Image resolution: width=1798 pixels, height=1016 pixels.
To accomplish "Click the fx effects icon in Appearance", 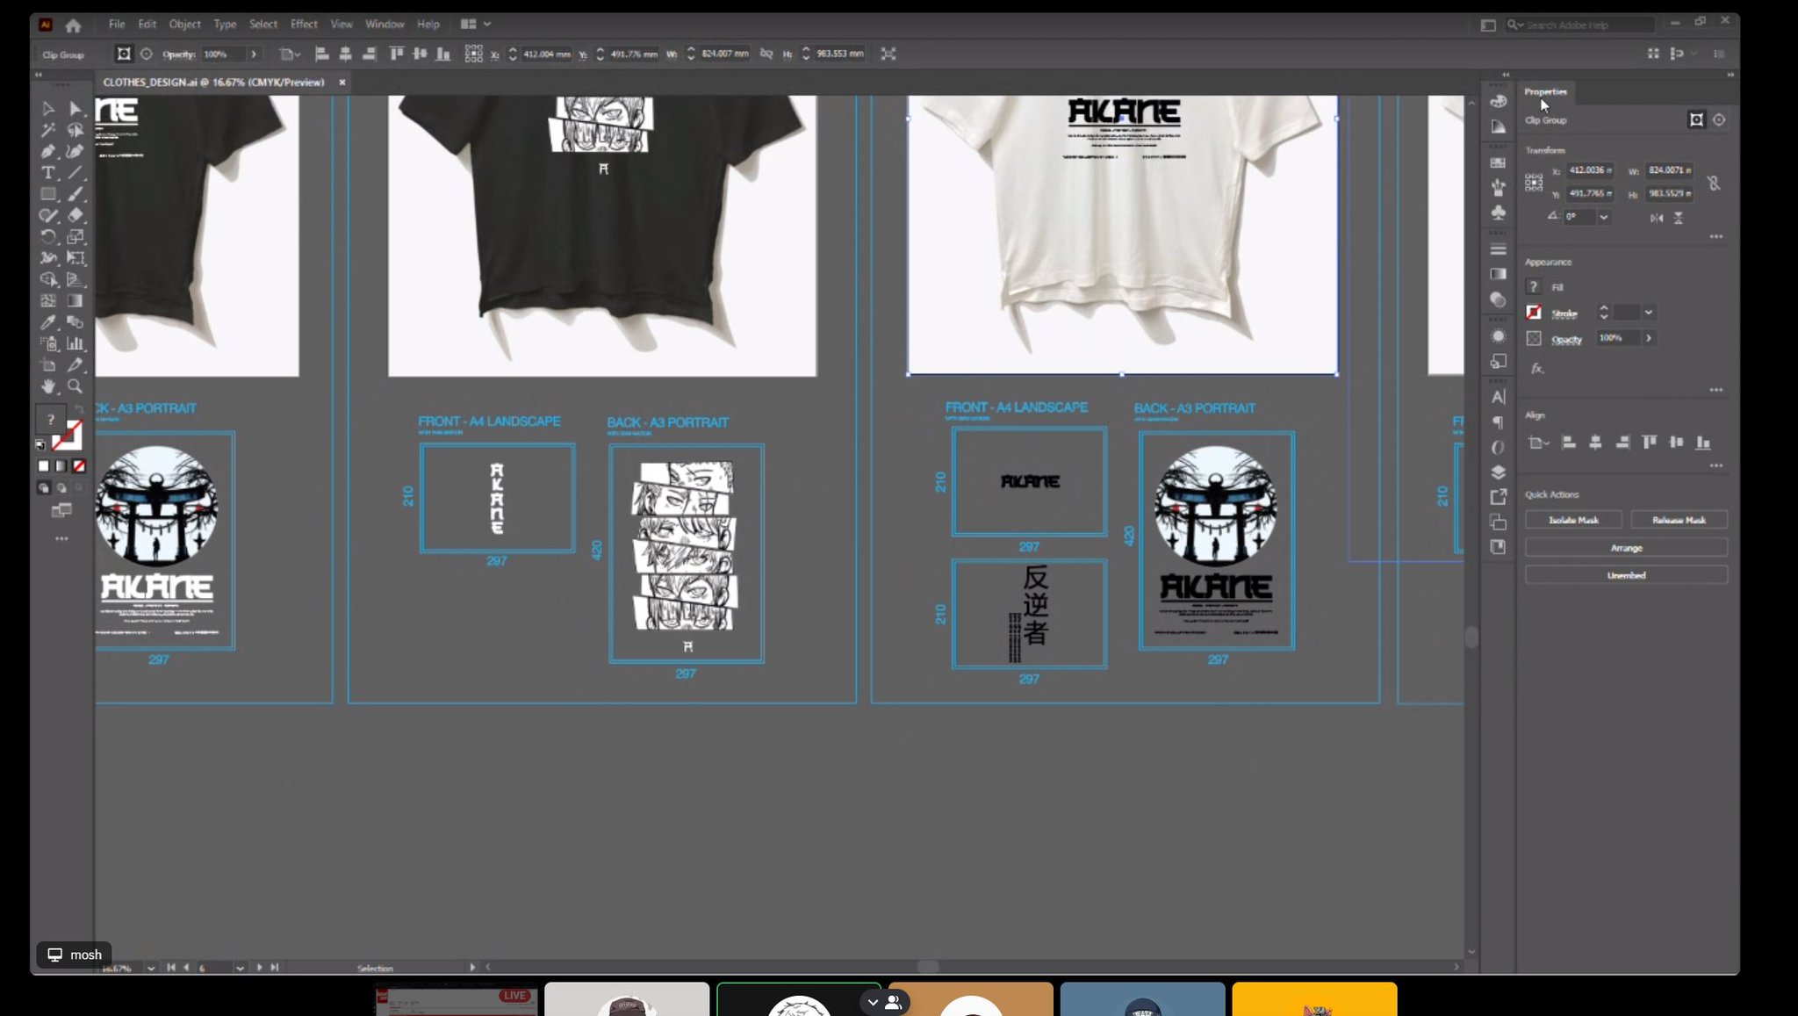I will (x=1536, y=369).
